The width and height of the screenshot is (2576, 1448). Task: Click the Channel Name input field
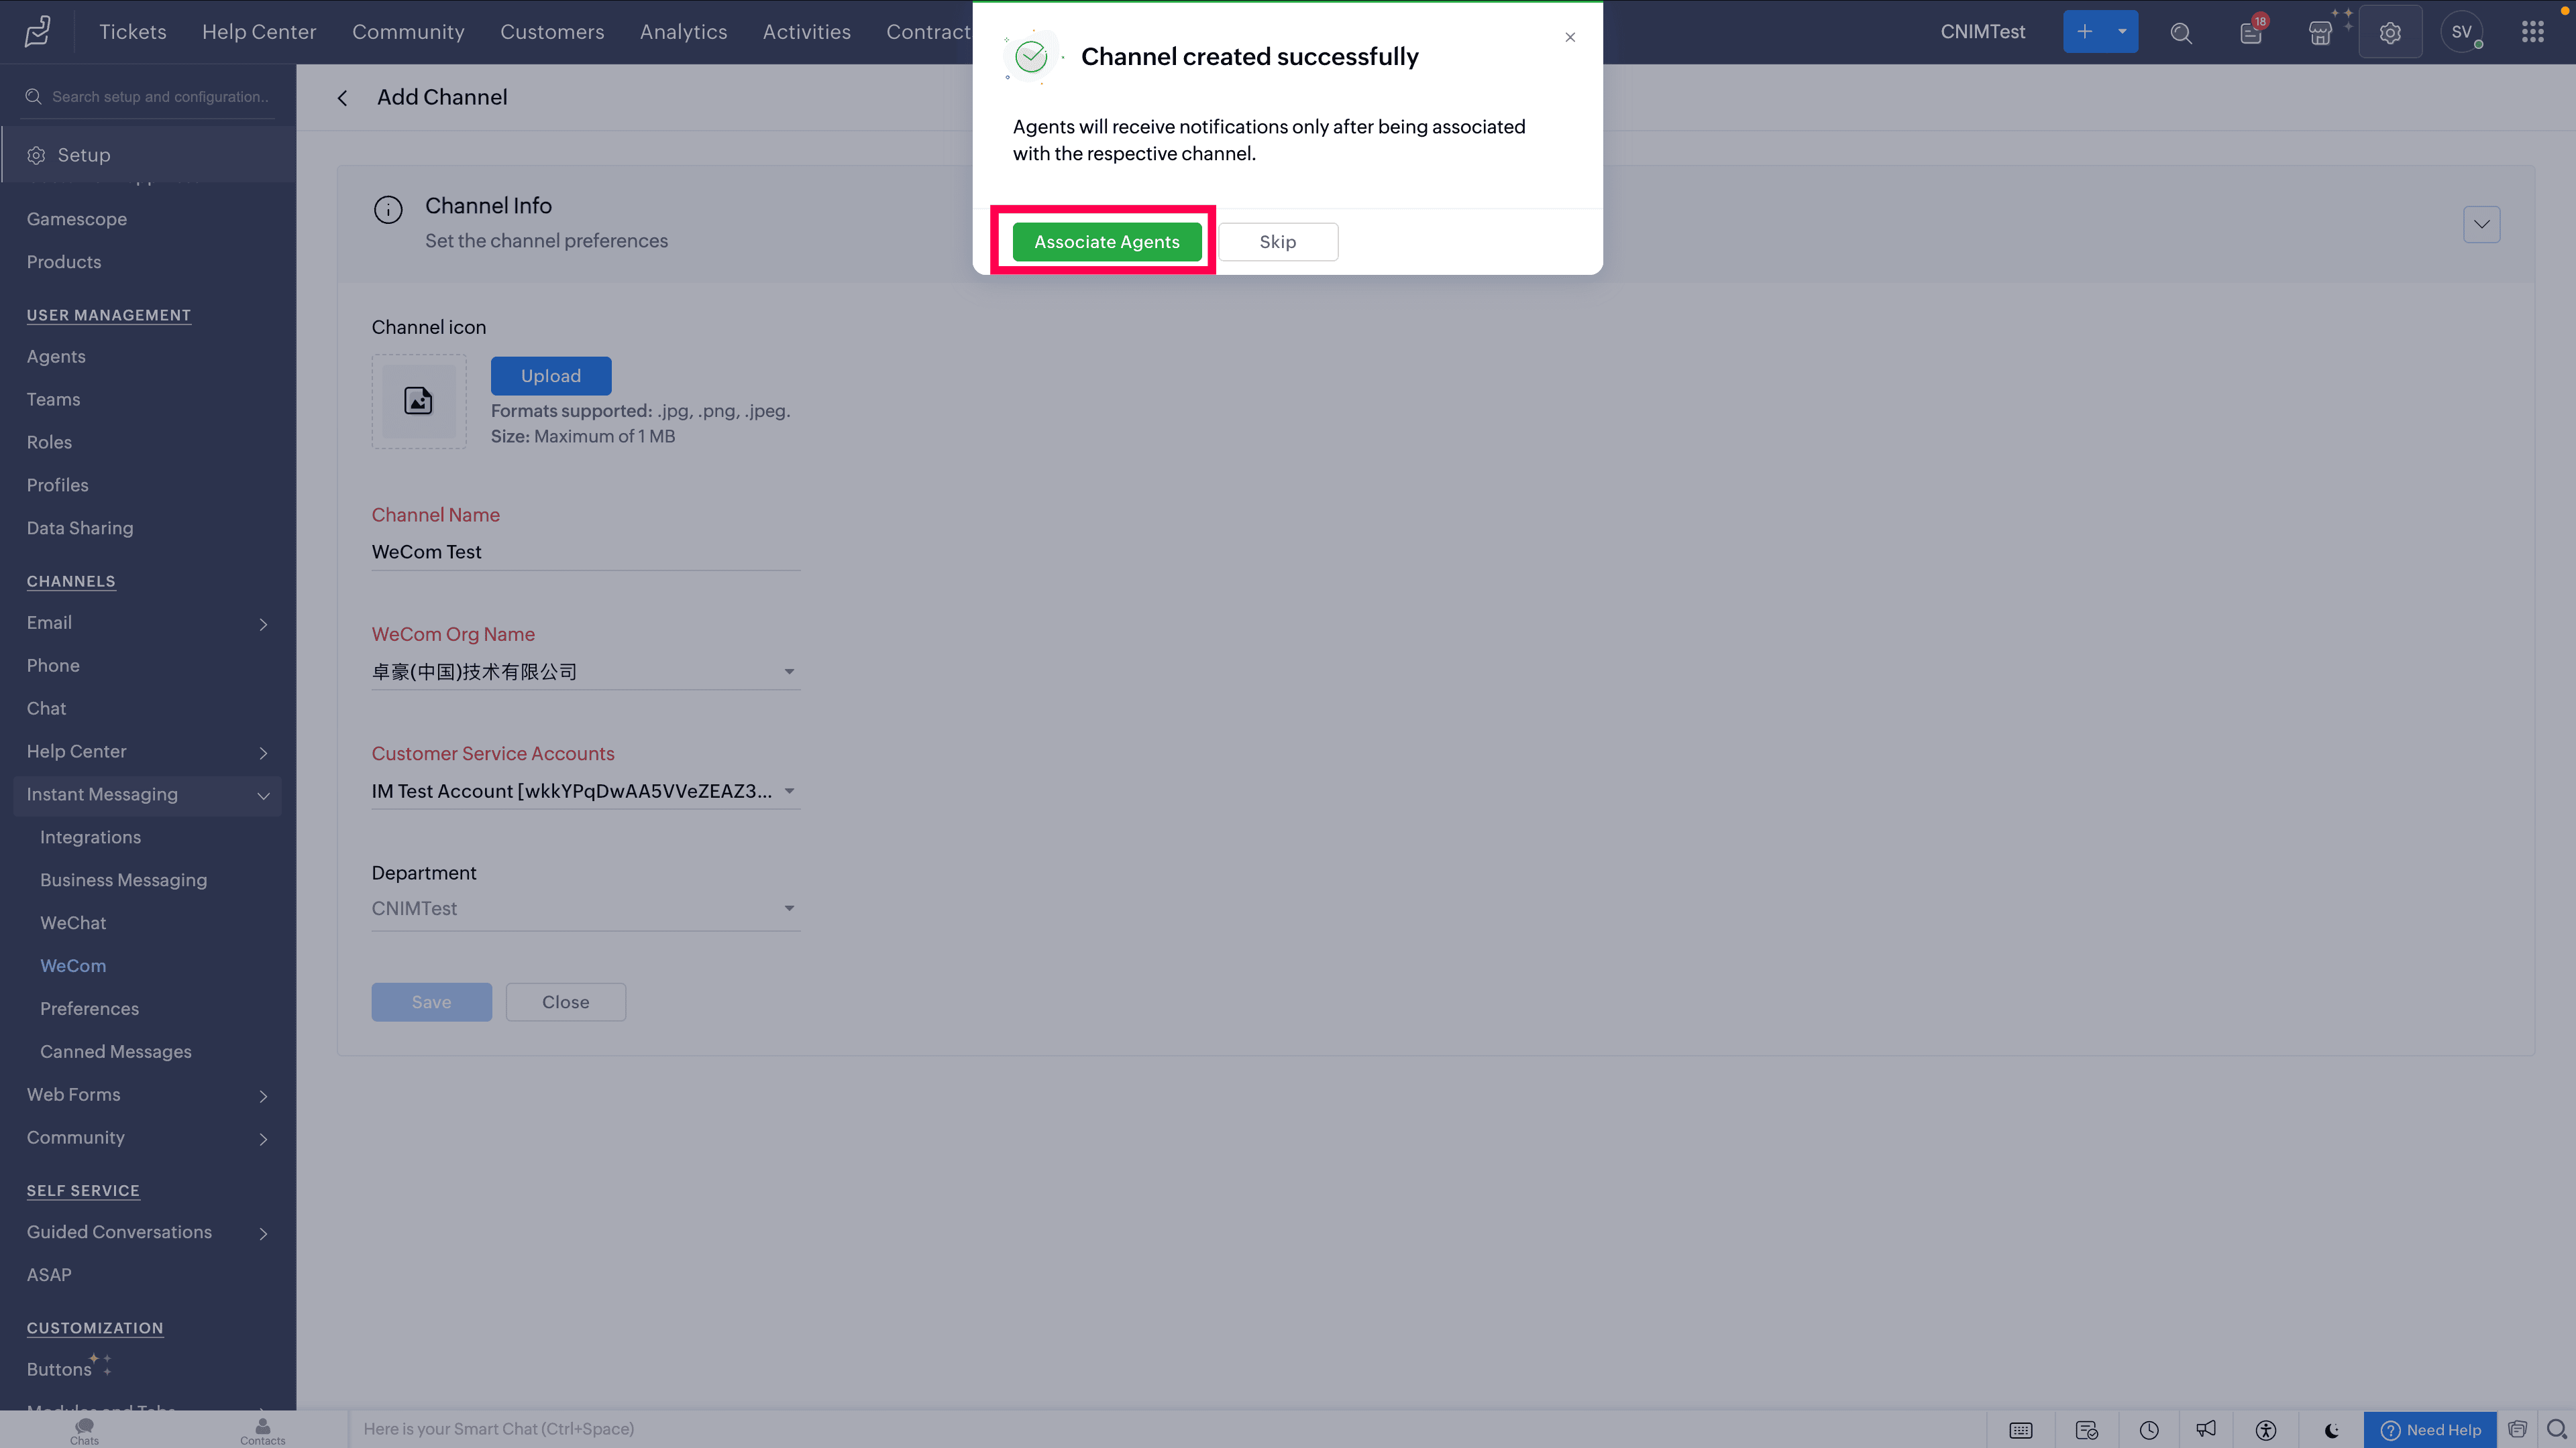[585, 552]
